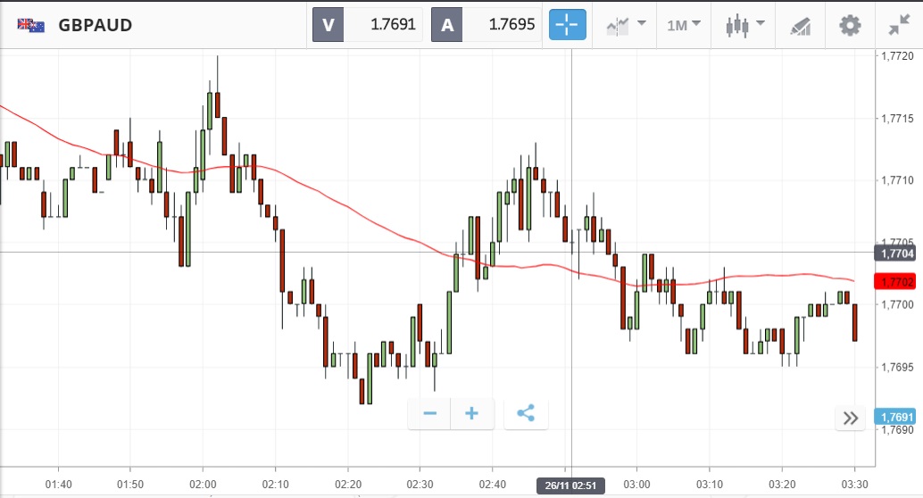Click the GBPAUD flag icon
Screen dimensions: 923x498
[x=31, y=25]
